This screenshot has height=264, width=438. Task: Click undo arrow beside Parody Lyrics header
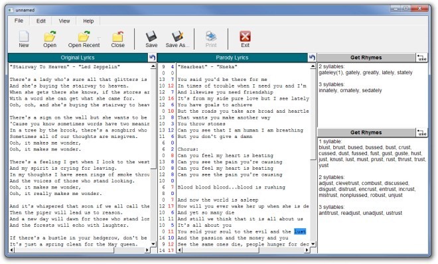[312, 58]
